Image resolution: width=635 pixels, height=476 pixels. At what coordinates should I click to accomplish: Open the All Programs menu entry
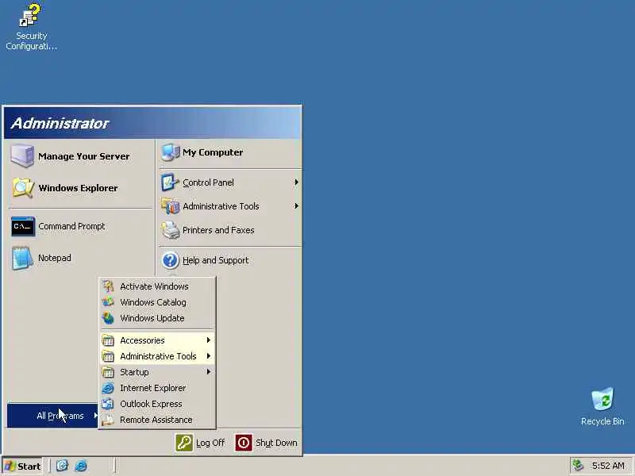(52, 416)
